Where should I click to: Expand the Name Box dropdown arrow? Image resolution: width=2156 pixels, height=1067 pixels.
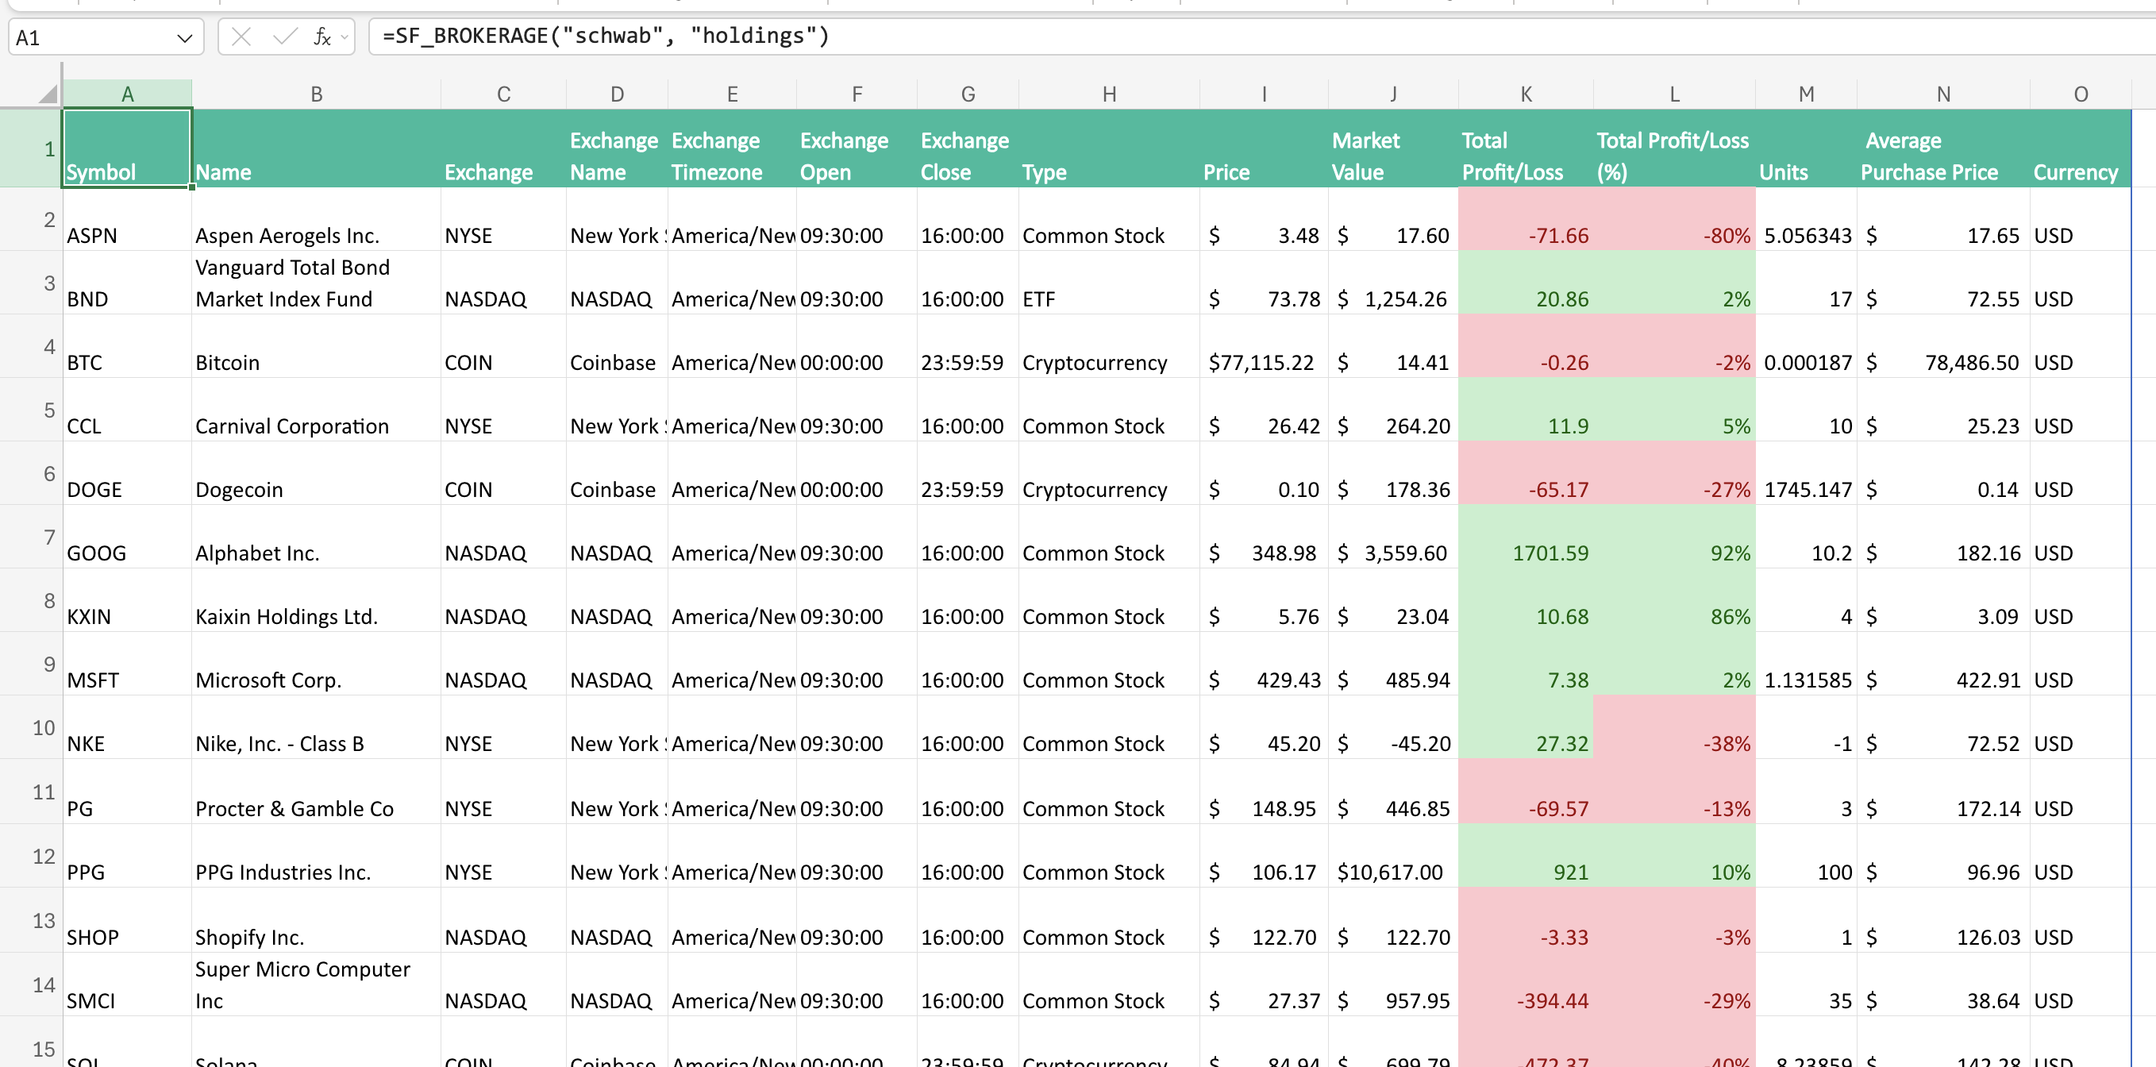185,38
